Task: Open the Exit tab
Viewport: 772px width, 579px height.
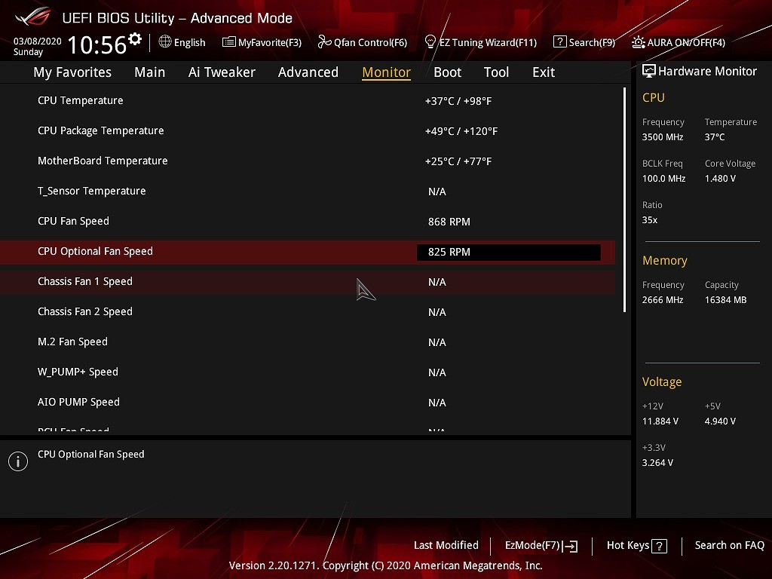Action: click(544, 72)
